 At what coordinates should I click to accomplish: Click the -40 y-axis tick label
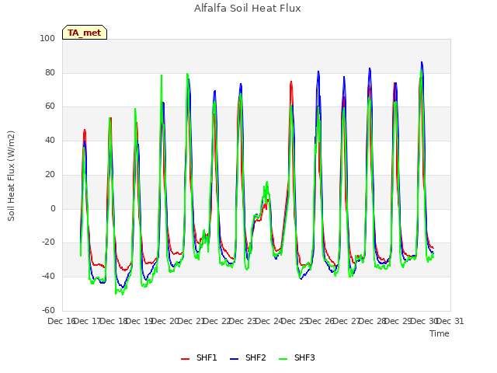(48, 277)
